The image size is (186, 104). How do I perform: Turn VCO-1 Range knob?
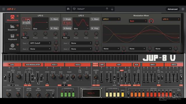coord(53,77)
